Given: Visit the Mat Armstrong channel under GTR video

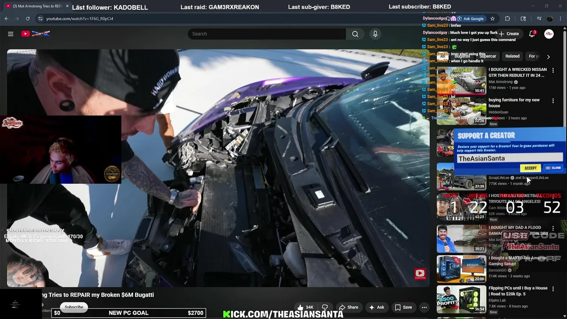Looking at the screenshot, I should coord(500,82).
